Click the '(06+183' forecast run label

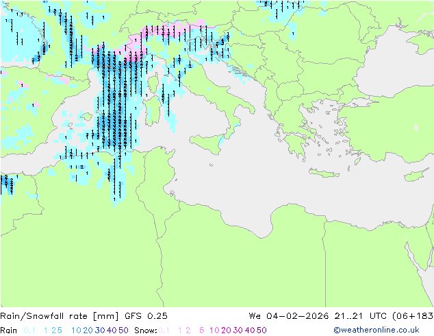coord(413,316)
